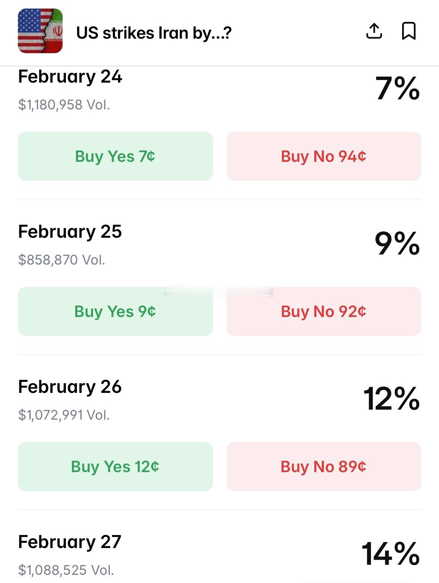
Task: Open the February 27 outcome label
Action: click(70, 542)
